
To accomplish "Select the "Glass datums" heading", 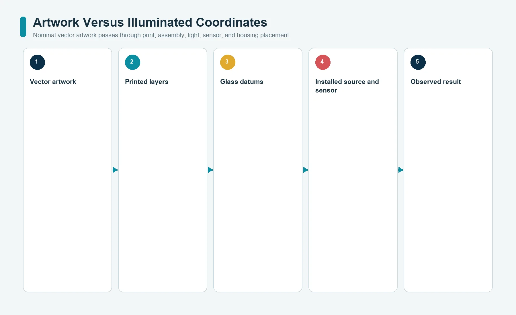I will [x=242, y=82].
